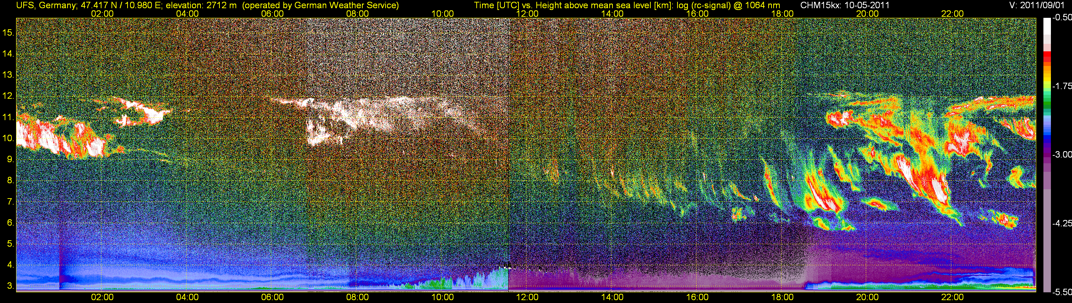Click the -4.25 color scale value
1072x303 pixels.
1062,223
